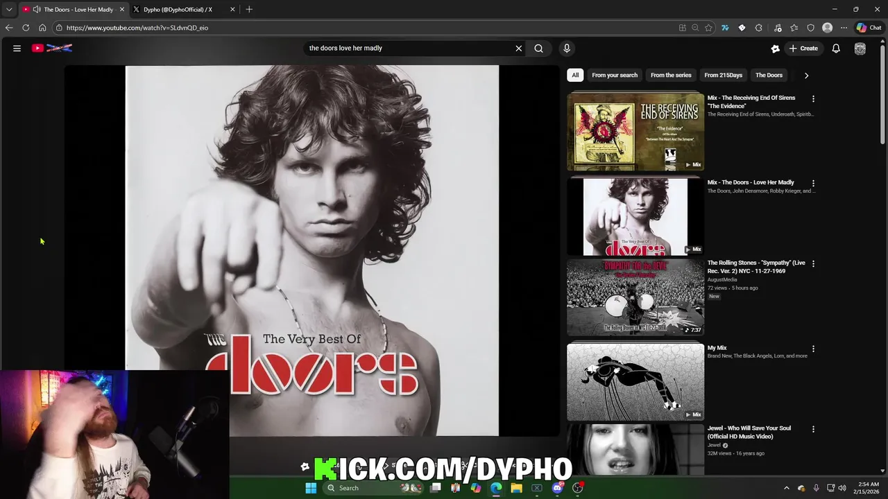Select the All filter chip
888x499 pixels.
click(x=575, y=75)
